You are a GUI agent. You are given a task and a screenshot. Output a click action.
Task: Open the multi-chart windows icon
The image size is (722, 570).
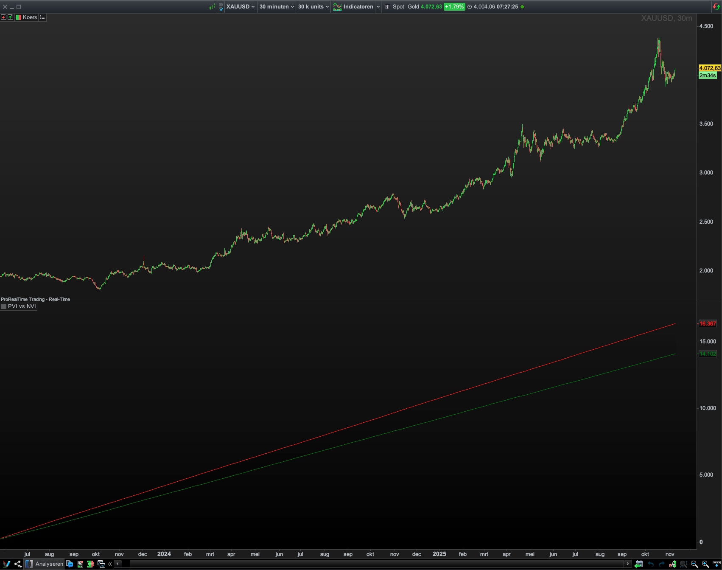pos(101,564)
